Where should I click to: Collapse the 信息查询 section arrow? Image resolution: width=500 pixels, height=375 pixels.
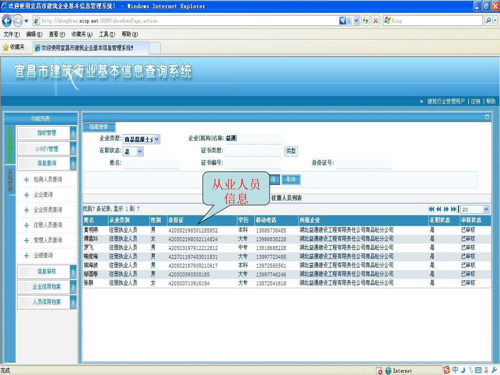(73, 164)
